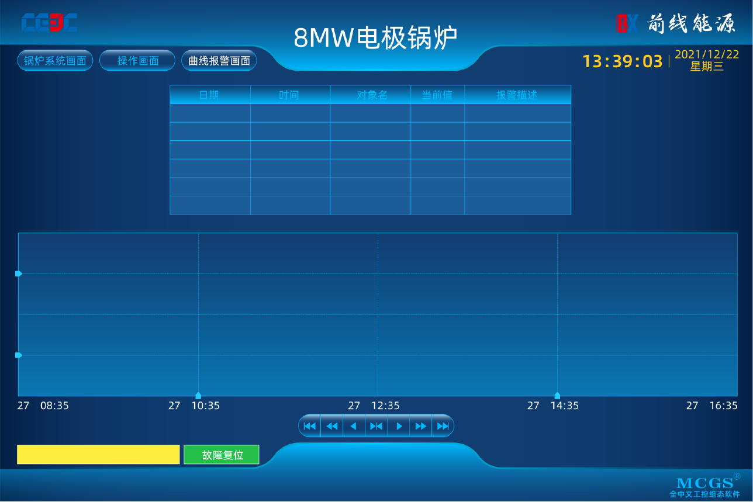Screen dimensions: 753x502
Task: Select the cursor marker near 14:35
Action: point(557,396)
